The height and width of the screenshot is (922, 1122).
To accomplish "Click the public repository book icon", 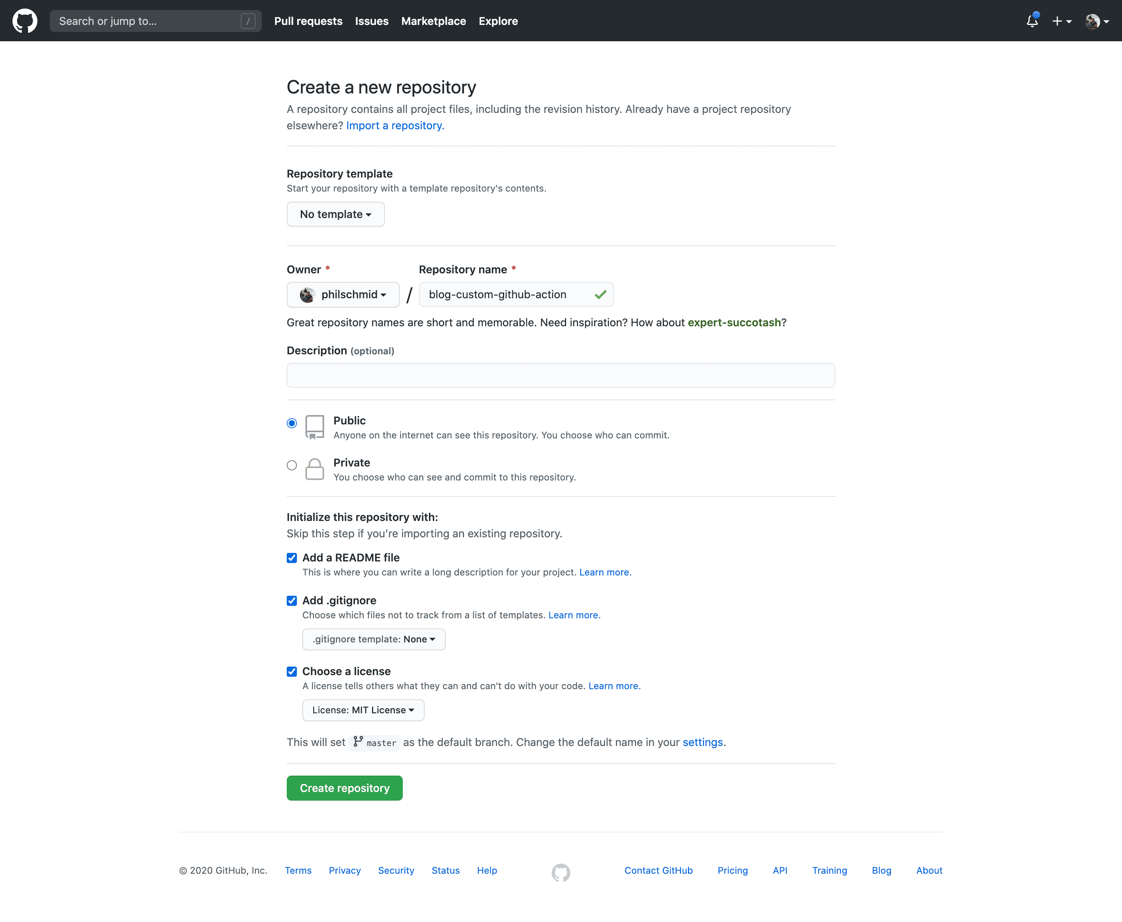I will click(x=315, y=427).
